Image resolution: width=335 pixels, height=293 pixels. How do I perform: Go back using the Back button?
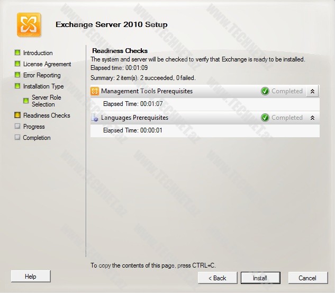pyautogui.click(x=217, y=278)
